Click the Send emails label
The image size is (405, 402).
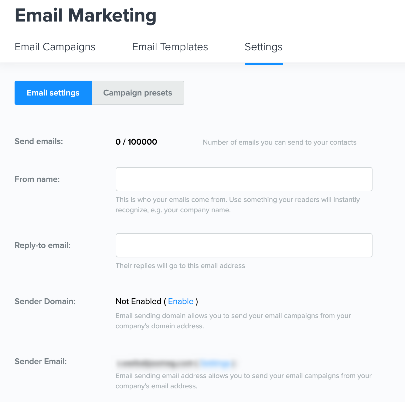point(39,141)
